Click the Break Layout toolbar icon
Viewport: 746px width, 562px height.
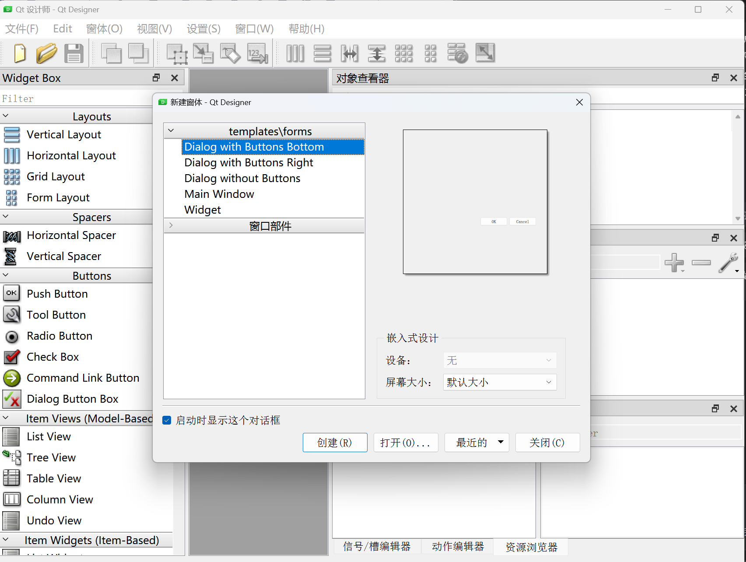(458, 53)
